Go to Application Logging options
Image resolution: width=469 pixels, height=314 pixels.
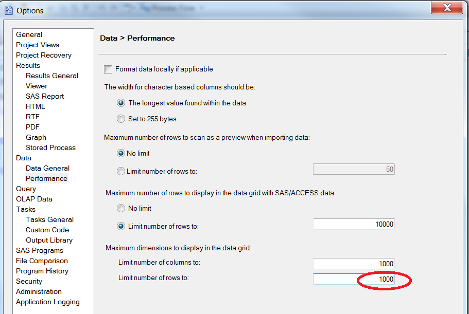point(48,302)
